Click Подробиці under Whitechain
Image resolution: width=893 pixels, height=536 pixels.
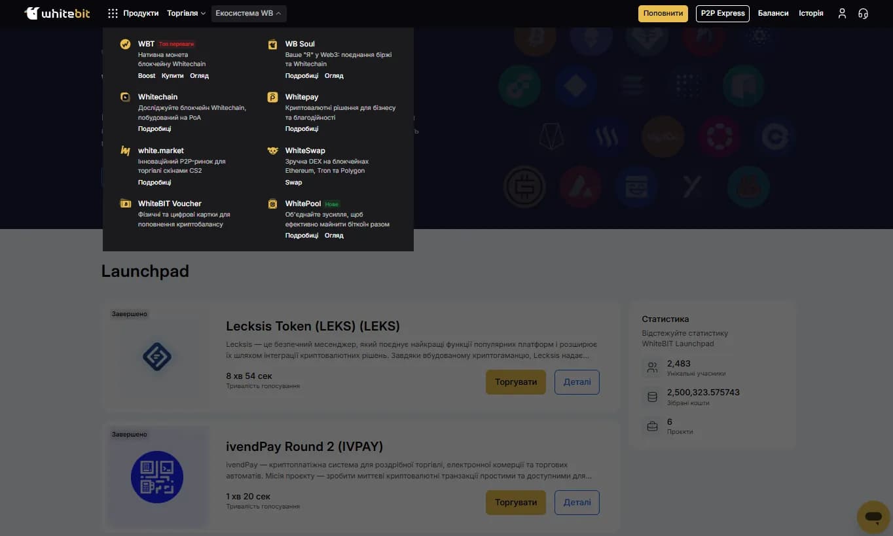click(x=155, y=129)
